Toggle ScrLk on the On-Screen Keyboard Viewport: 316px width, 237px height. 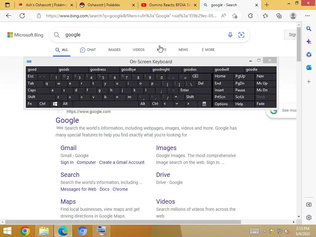click(x=244, y=97)
